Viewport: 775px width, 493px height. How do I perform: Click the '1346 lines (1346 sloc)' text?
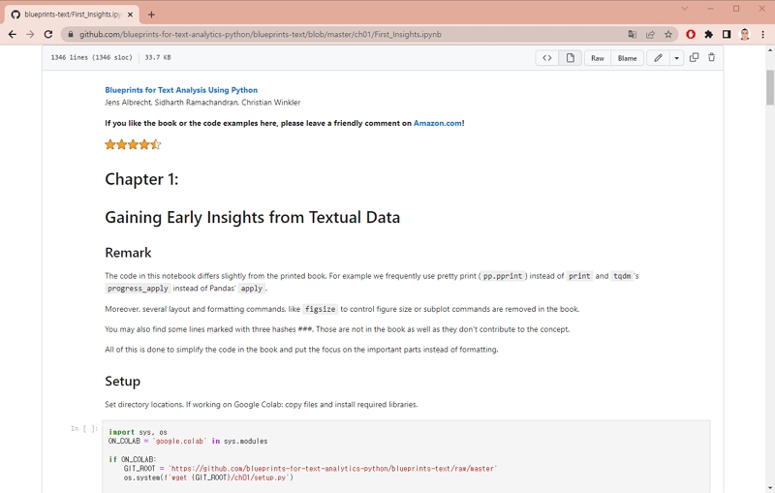tap(91, 57)
